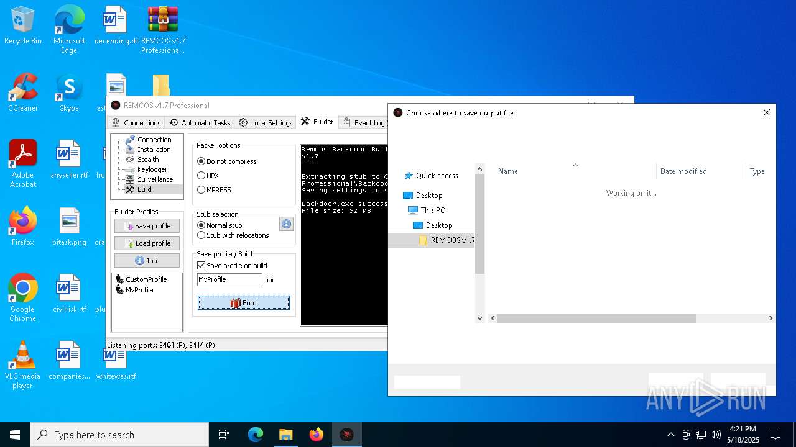Sort by the Date modified column header
796x447 pixels.
click(683, 171)
